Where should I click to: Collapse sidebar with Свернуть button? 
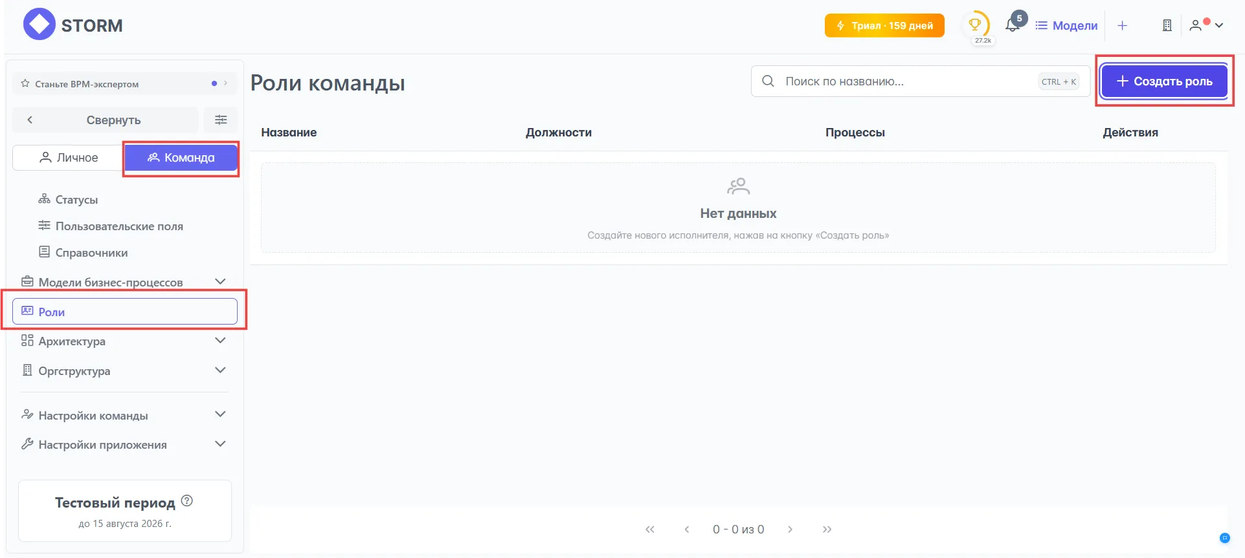(x=106, y=120)
